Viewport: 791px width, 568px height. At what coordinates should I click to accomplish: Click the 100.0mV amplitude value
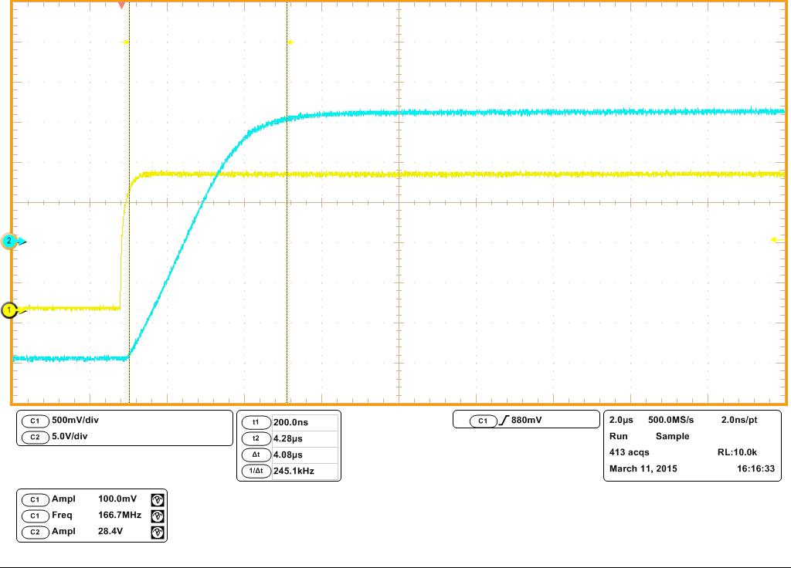117,499
